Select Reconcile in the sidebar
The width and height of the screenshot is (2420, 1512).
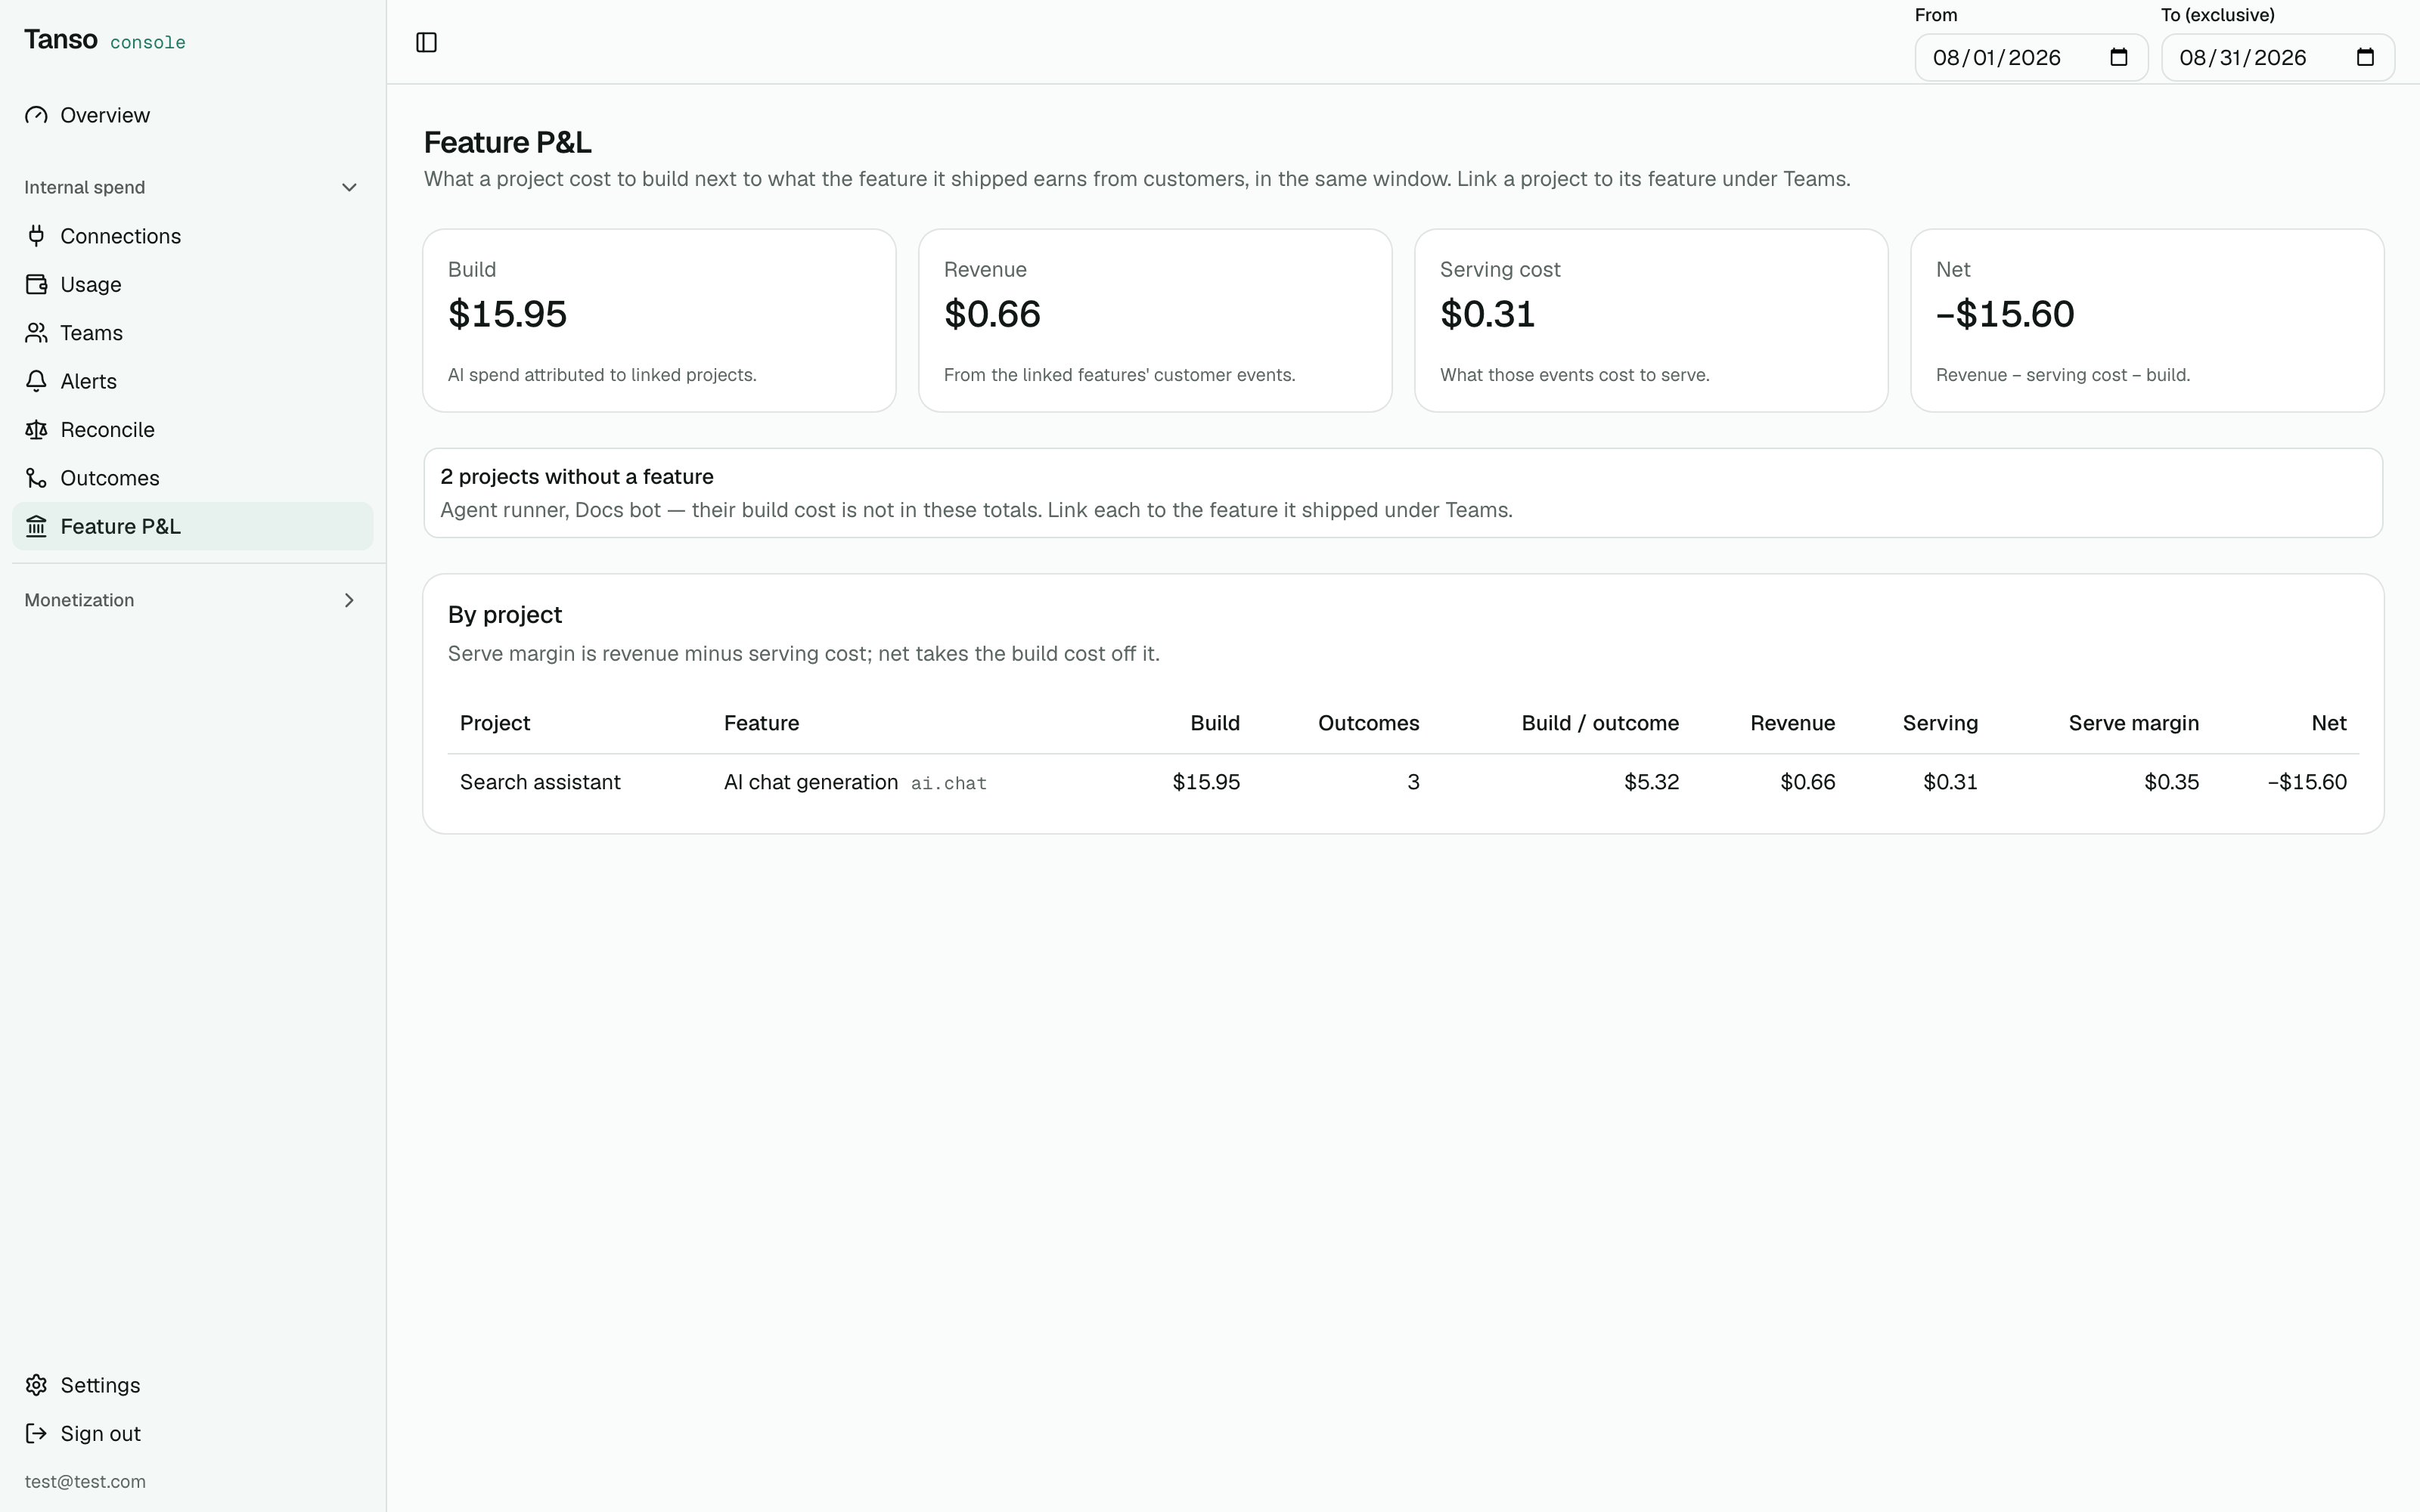[x=193, y=430]
